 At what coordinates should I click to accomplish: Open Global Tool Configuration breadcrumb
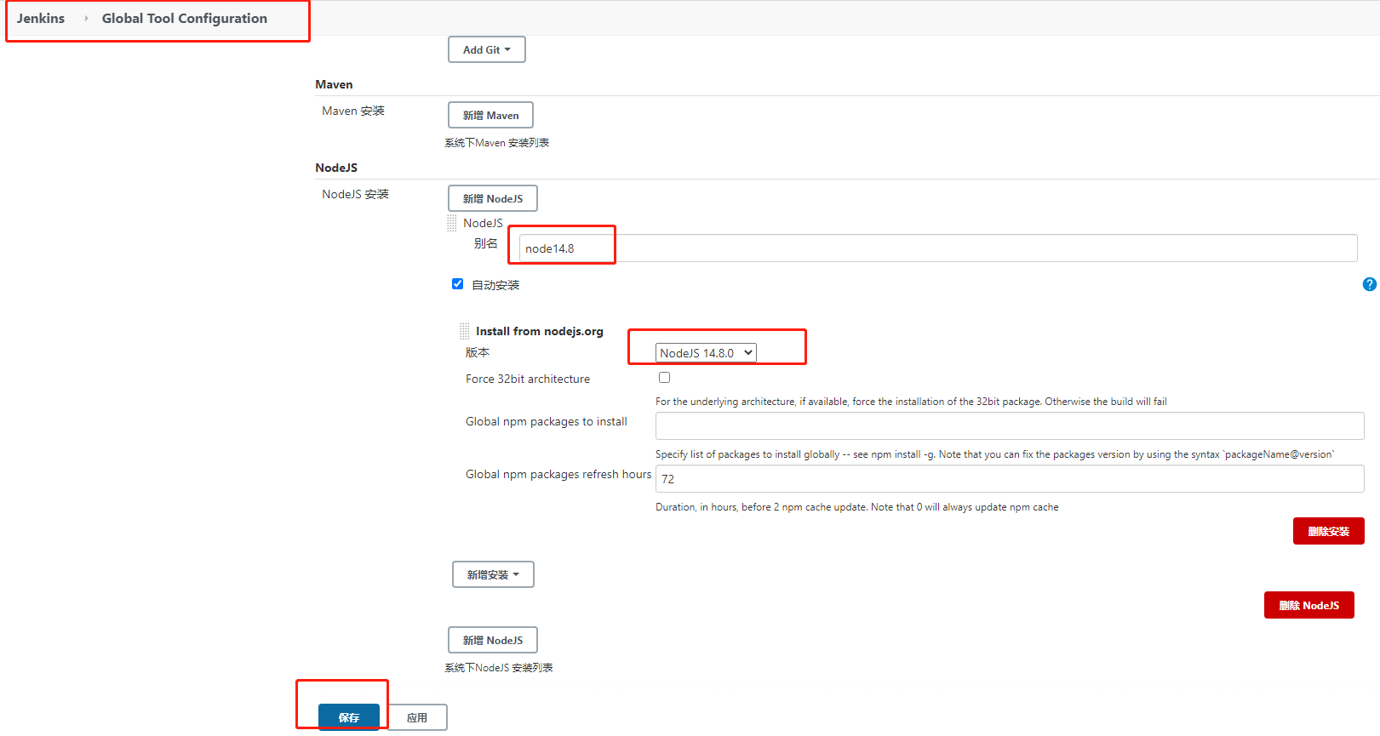click(x=185, y=18)
